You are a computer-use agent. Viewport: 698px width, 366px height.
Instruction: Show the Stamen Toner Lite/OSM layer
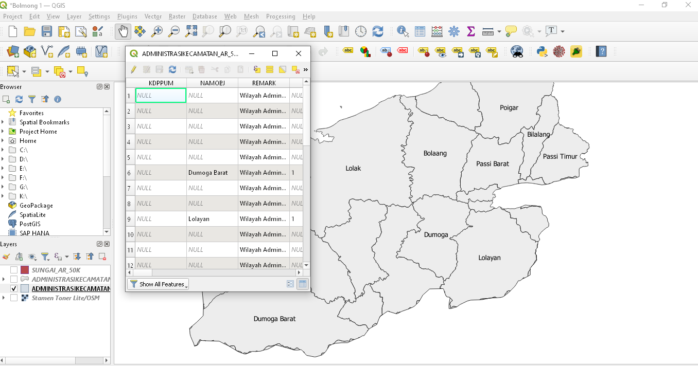click(14, 298)
